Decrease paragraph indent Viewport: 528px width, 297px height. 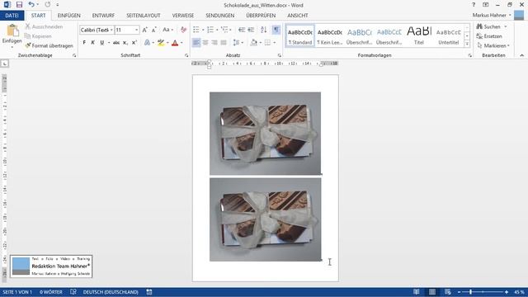pyautogui.click(x=242, y=30)
